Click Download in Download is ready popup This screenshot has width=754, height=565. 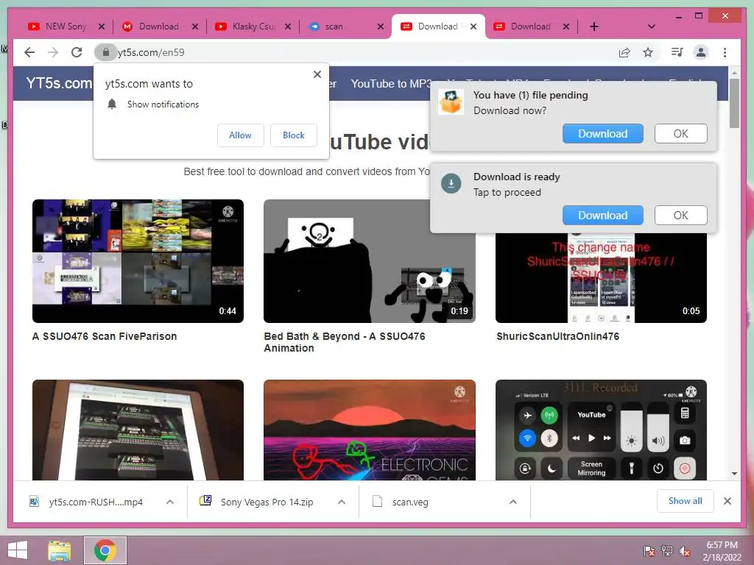[602, 216]
